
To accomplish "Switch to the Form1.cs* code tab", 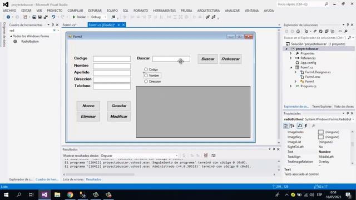I will (70, 25).
